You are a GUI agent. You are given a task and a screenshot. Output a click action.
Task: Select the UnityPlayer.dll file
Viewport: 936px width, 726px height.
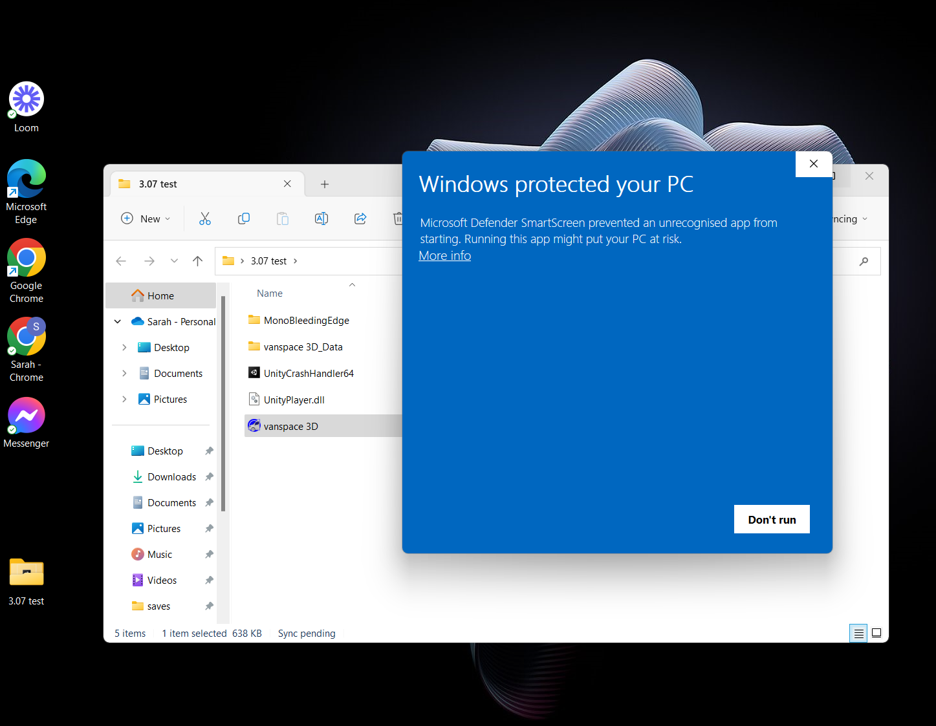tap(294, 400)
